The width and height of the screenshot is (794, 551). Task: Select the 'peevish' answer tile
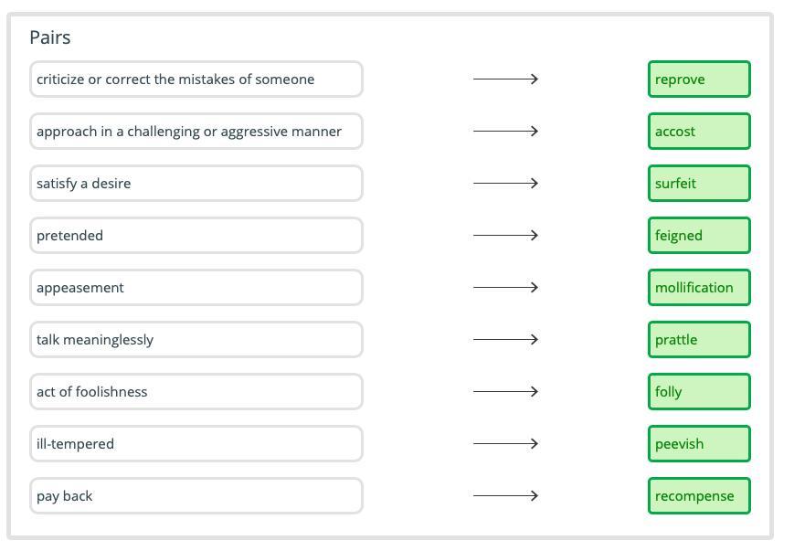pyautogui.click(x=699, y=444)
